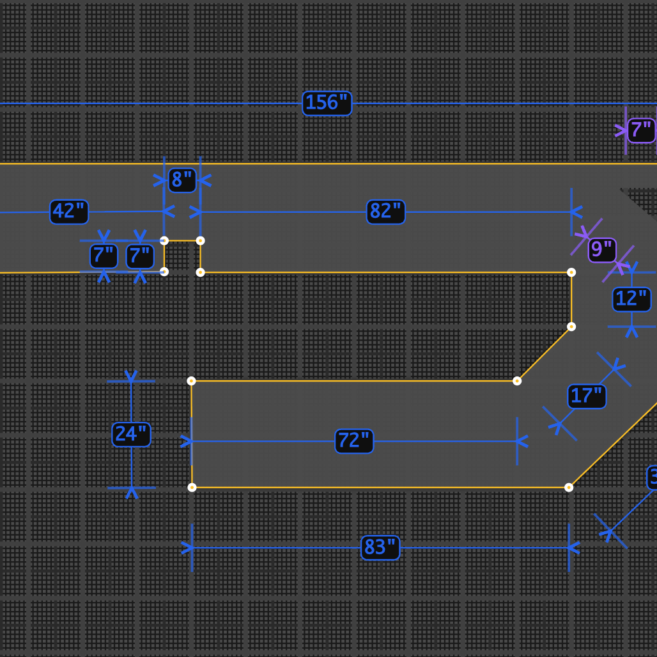Select the leftmost blue 7" dimension label
The width and height of the screenshot is (657, 657).
click(104, 256)
